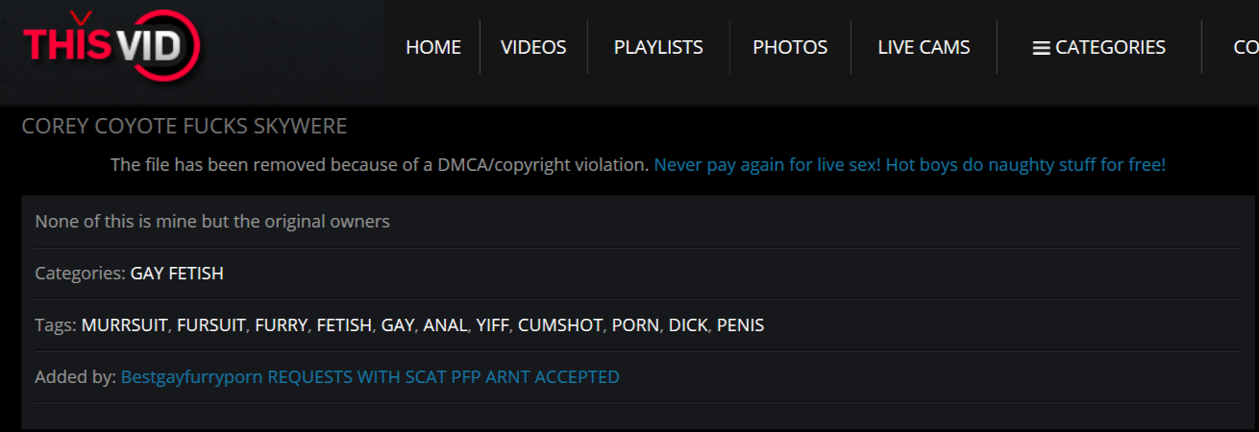Click the partially visible CO nav item
Screen dimensions: 1259x432
[1246, 47]
